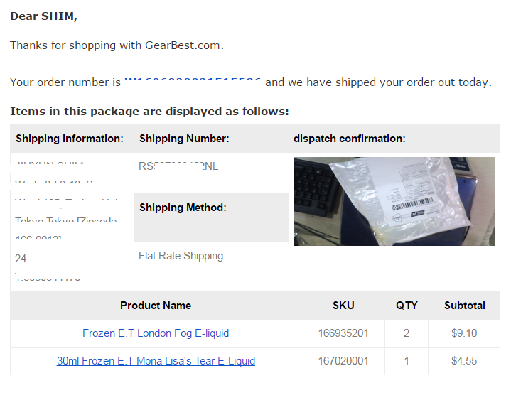
Task: Click the tracking number starting with RS
Action: point(178,166)
